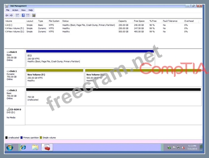Click the Forward arrow toolbar icon
The width and height of the screenshot is (209, 158).
point(11,15)
